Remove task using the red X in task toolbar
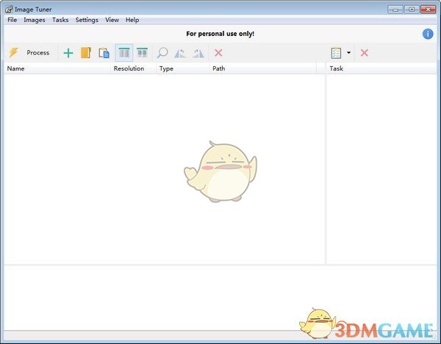Image resolution: width=441 pixels, height=344 pixels. [x=365, y=53]
